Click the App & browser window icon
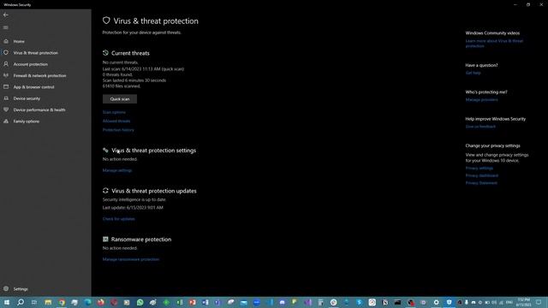Viewport: 548px width, 308px height. click(x=6, y=87)
